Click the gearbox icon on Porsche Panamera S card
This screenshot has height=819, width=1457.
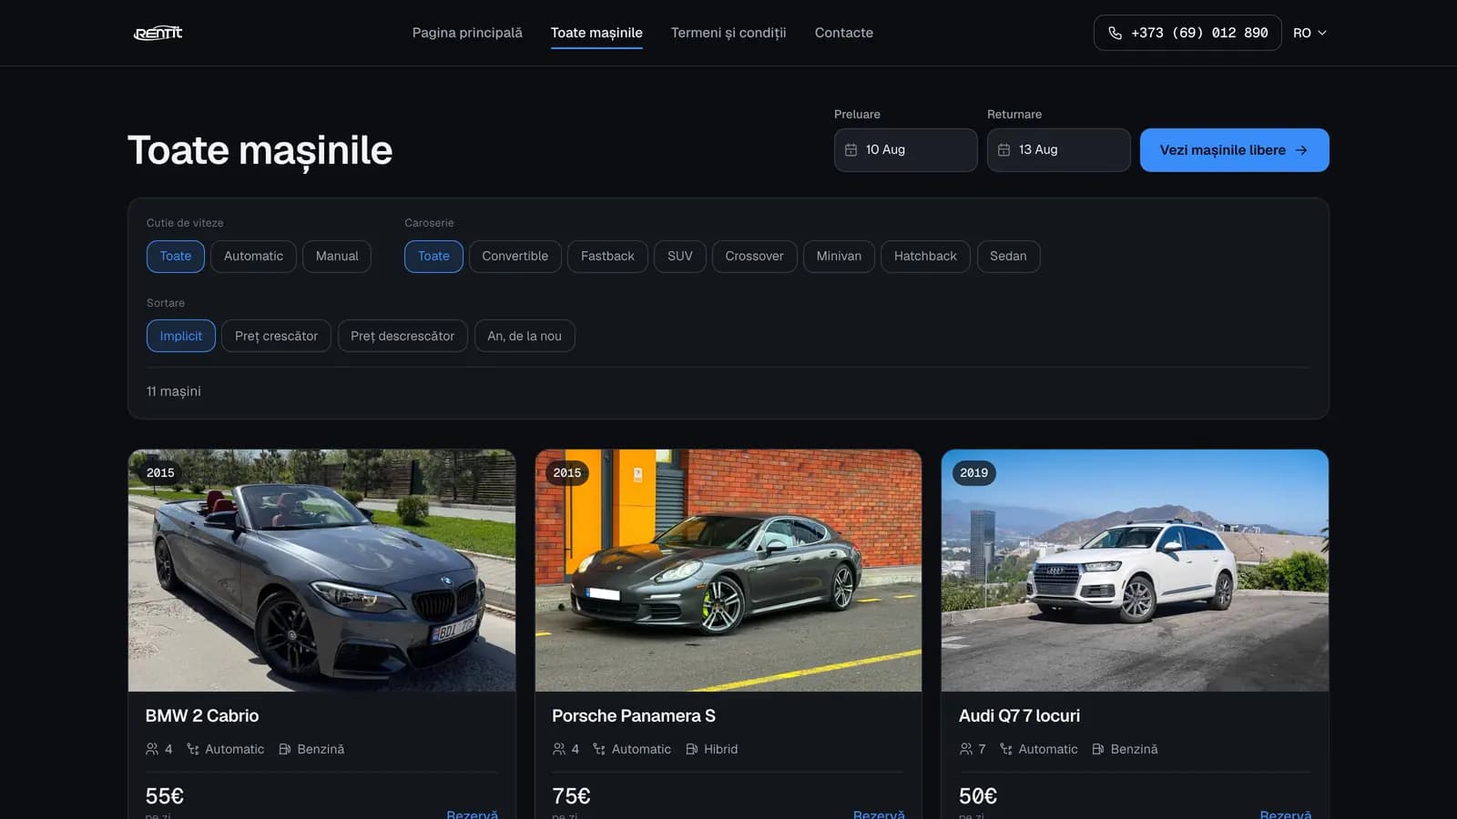pos(599,749)
